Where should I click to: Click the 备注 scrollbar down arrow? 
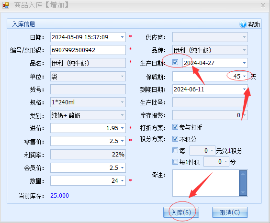[x=243, y=192]
